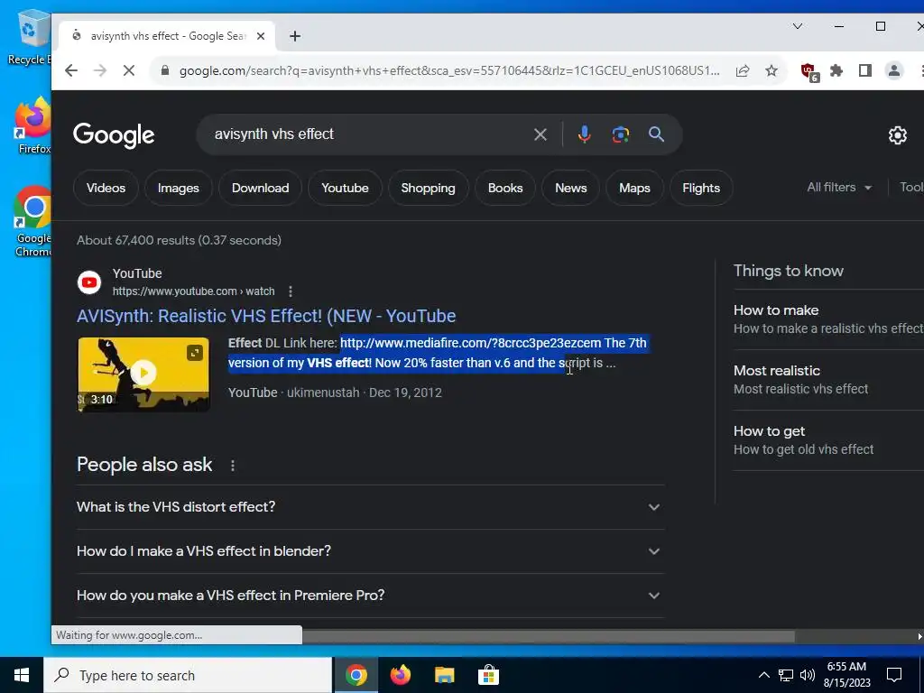Filter results by Images
This screenshot has height=693, width=924.
178,188
